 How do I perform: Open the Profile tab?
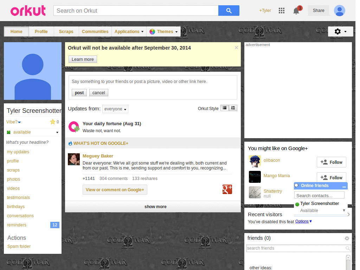[x=41, y=32]
